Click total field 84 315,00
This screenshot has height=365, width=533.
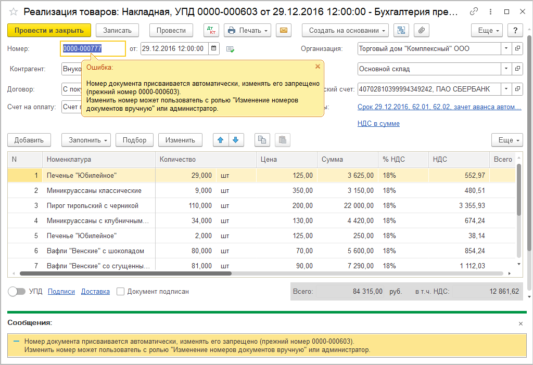[x=350, y=291]
